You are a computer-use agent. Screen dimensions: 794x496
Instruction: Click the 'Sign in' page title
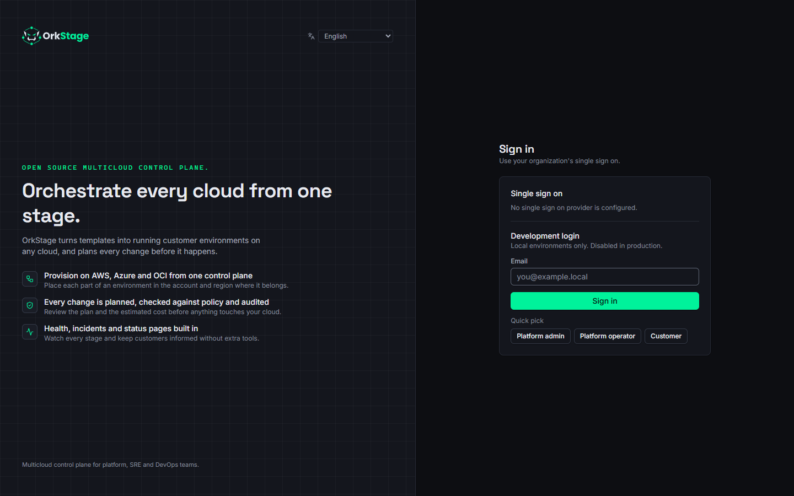pos(517,149)
